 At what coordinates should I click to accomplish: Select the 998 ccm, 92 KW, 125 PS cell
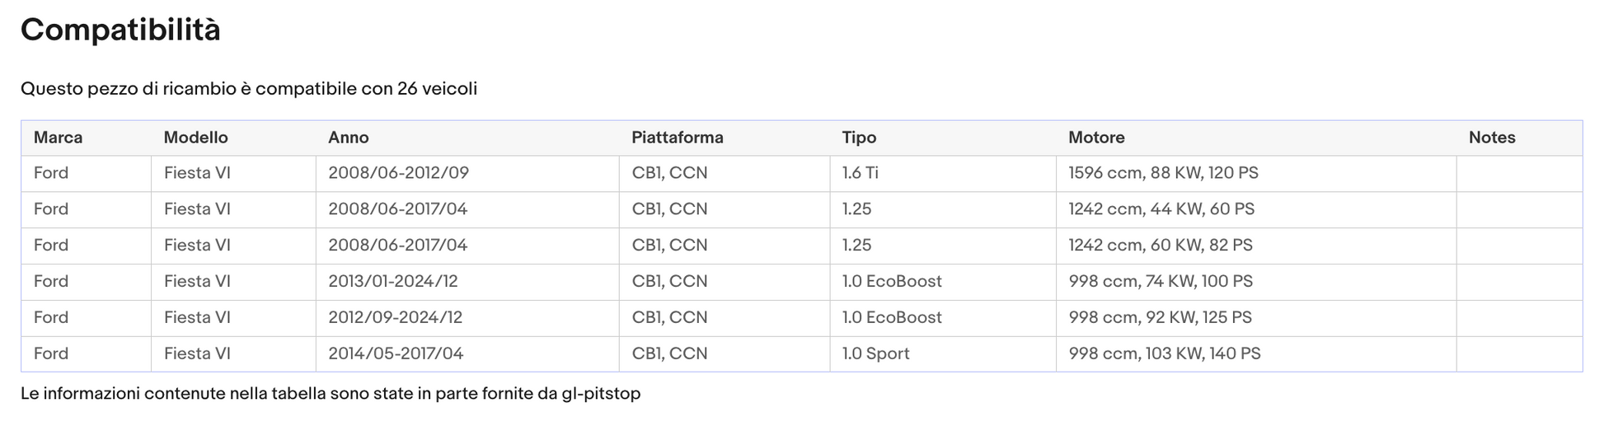point(1256,318)
